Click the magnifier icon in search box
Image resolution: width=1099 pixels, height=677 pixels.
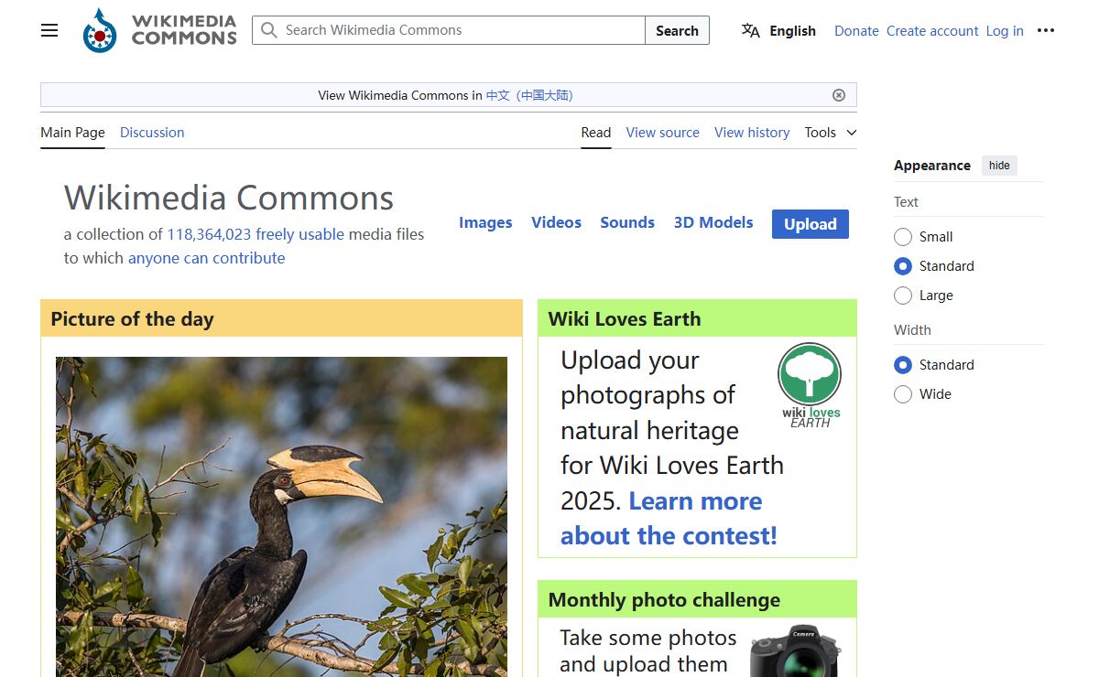[x=268, y=30]
